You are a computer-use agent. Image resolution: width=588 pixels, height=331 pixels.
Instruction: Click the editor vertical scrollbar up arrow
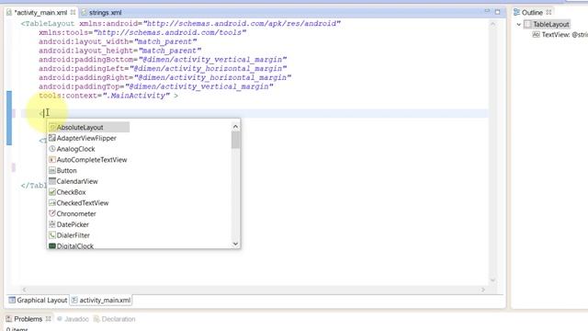pos(492,24)
